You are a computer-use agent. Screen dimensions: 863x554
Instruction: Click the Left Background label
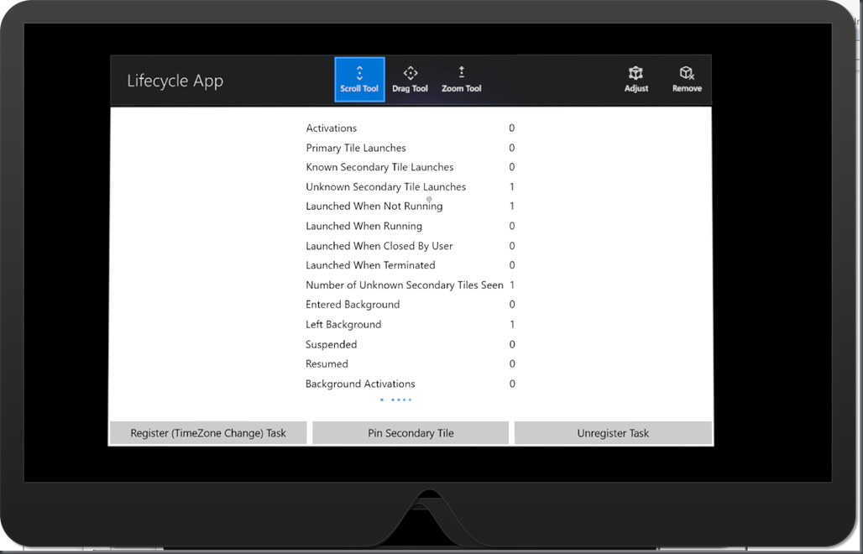(343, 325)
